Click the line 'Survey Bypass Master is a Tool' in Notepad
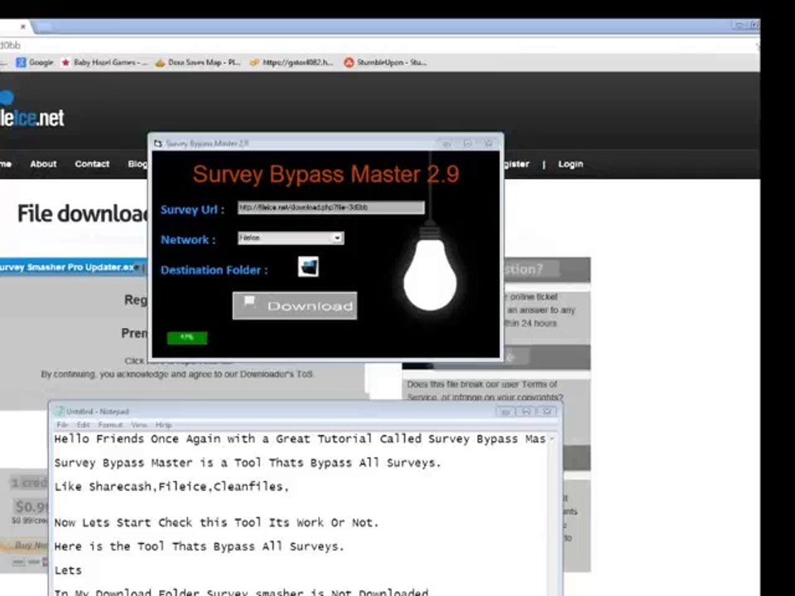 tap(248, 463)
